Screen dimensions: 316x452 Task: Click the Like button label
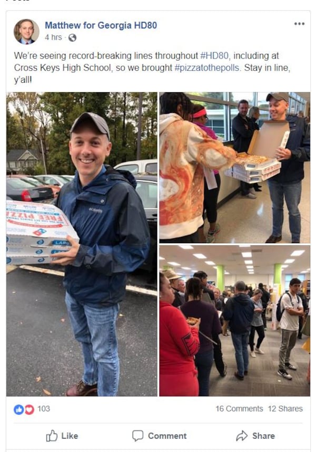coord(70,436)
